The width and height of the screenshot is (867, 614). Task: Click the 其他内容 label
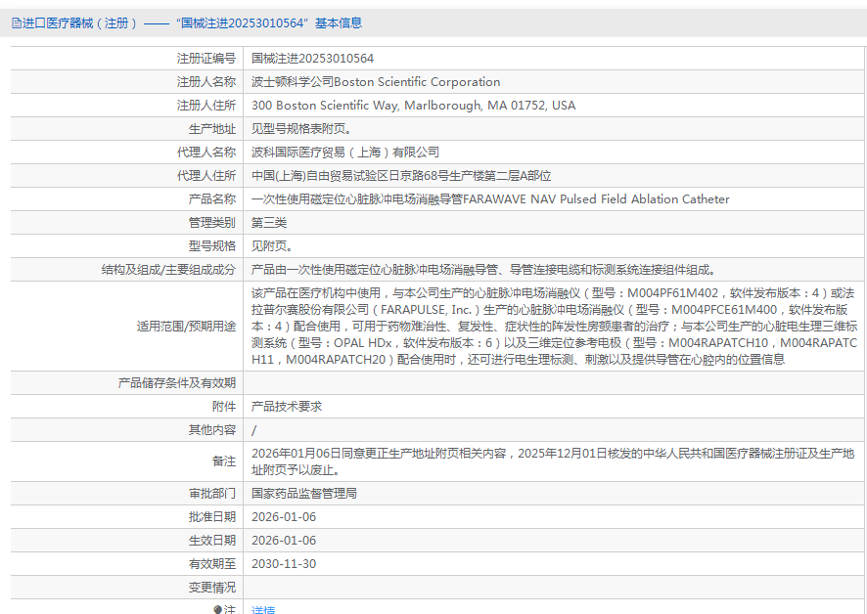pyautogui.click(x=212, y=430)
